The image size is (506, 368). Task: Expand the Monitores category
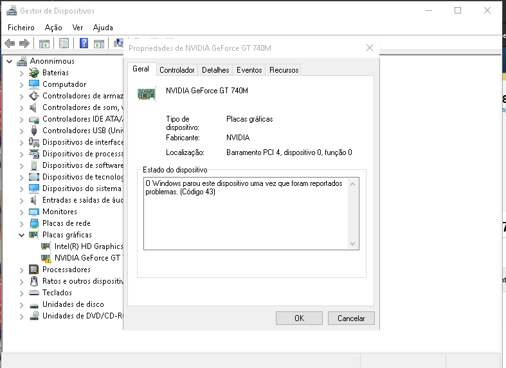pyautogui.click(x=22, y=212)
